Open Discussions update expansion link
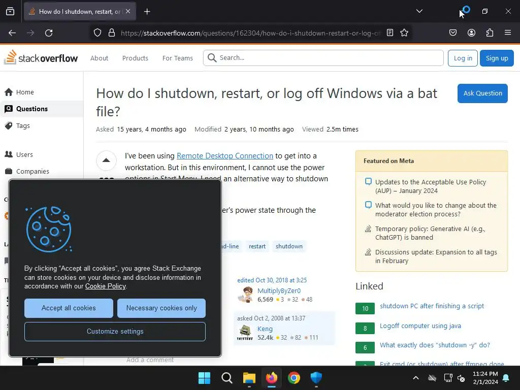520x390 pixels. pyautogui.click(x=436, y=256)
